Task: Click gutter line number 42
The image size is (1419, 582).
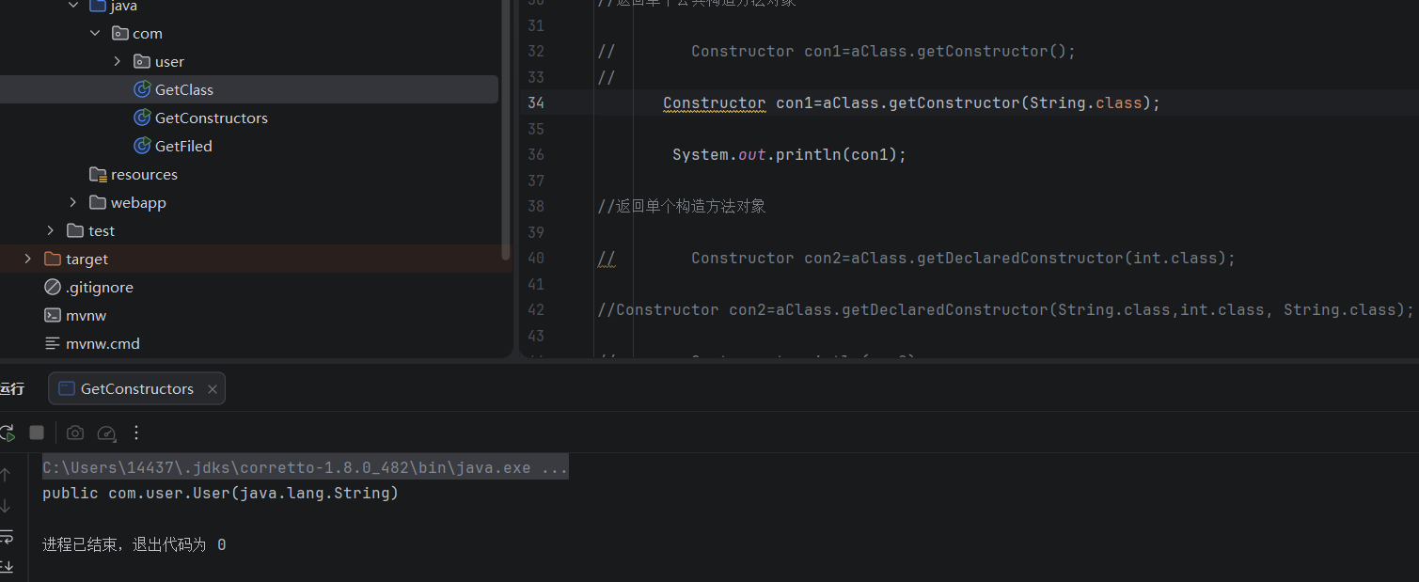Action: [535, 309]
